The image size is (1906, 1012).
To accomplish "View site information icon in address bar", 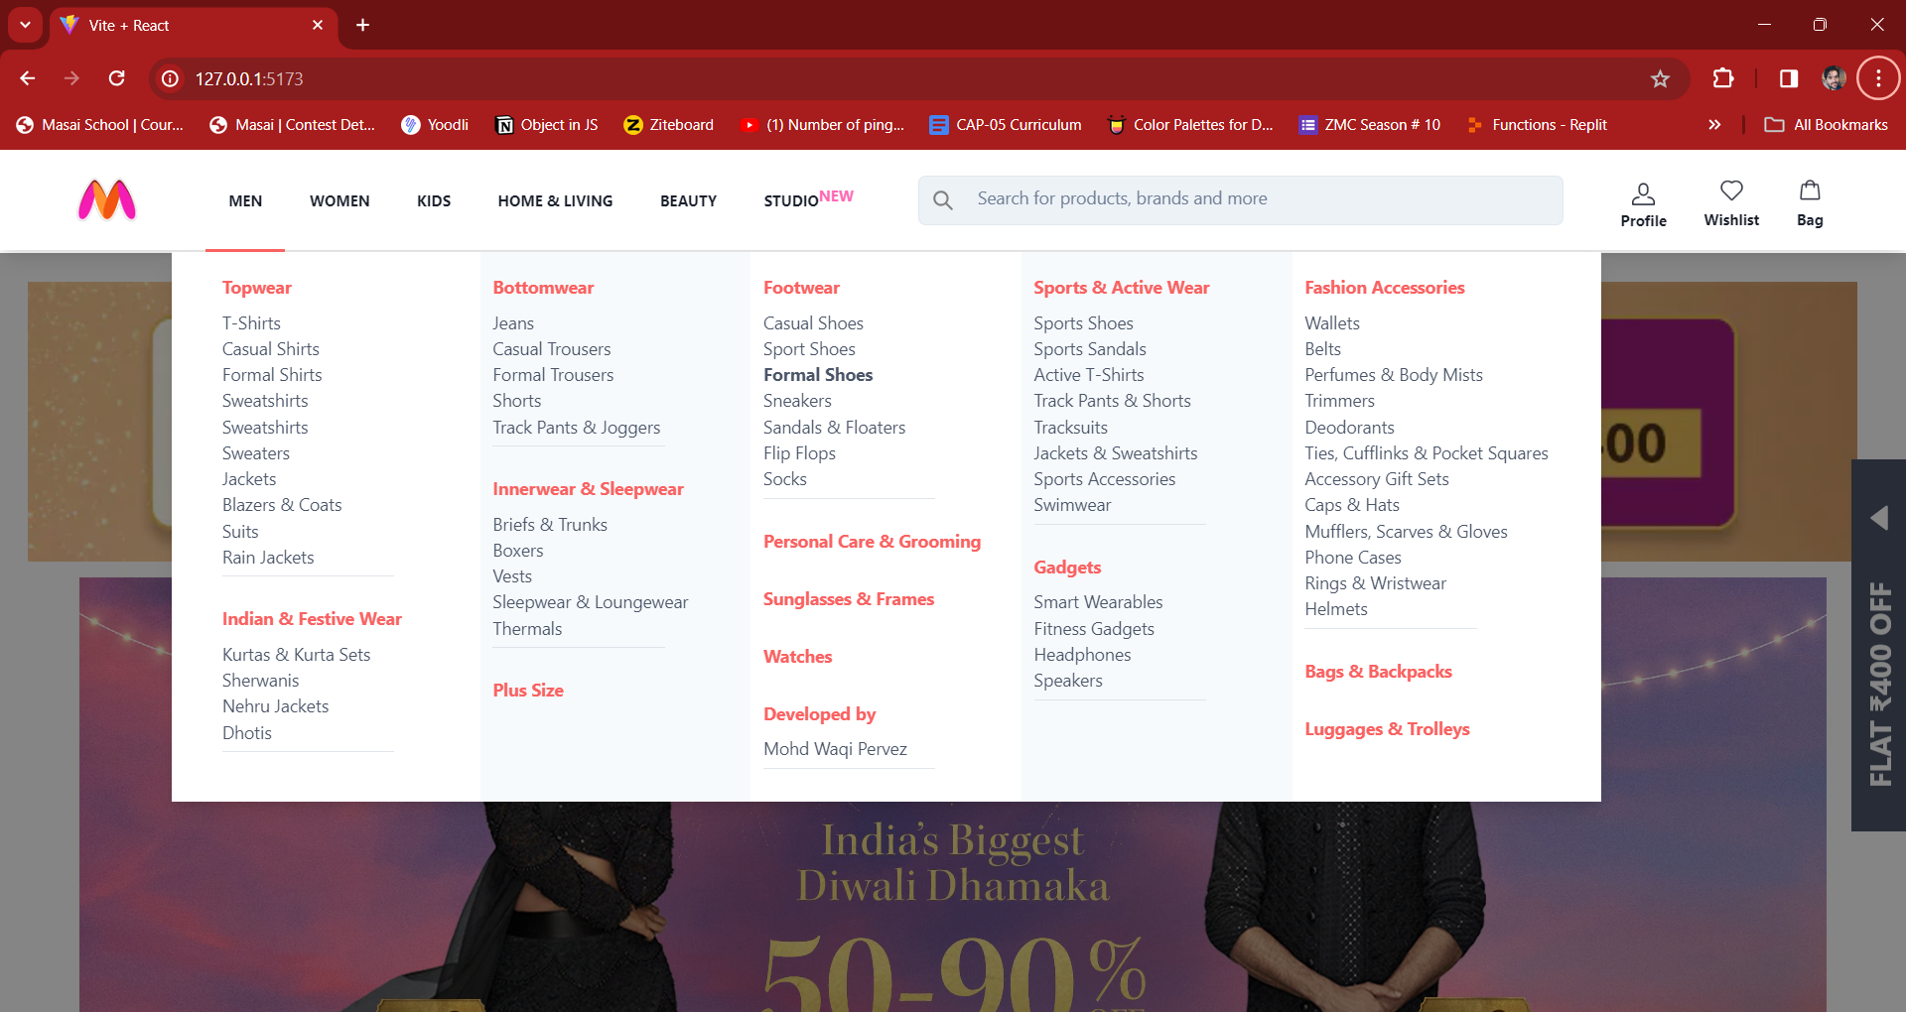I will [x=170, y=78].
